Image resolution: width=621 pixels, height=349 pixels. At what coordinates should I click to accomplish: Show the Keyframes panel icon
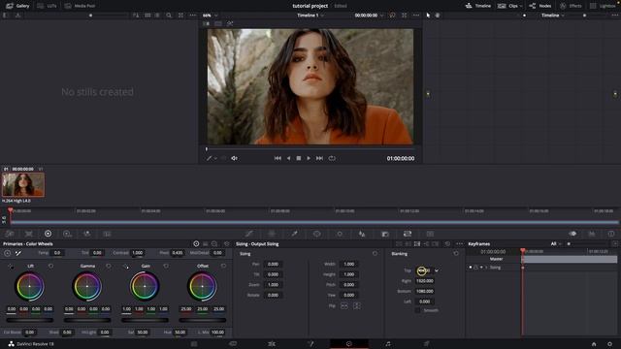tap(572, 234)
